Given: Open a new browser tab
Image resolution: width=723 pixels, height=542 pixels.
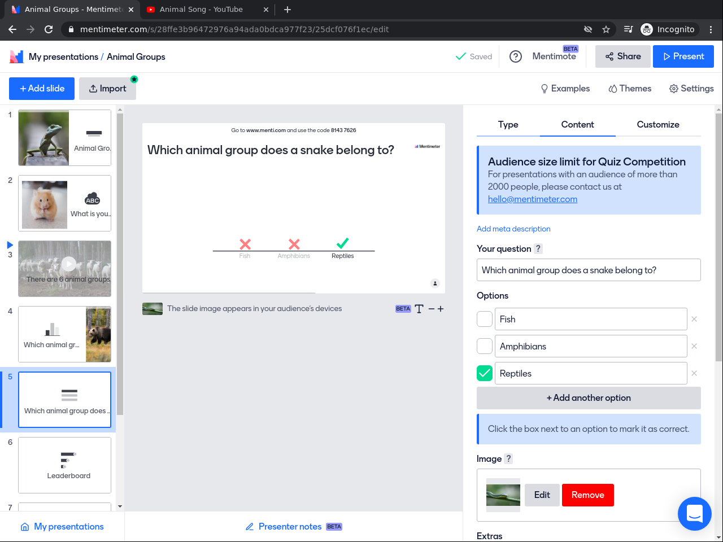Looking at the screenshot, I should click(x=288, y=10).
